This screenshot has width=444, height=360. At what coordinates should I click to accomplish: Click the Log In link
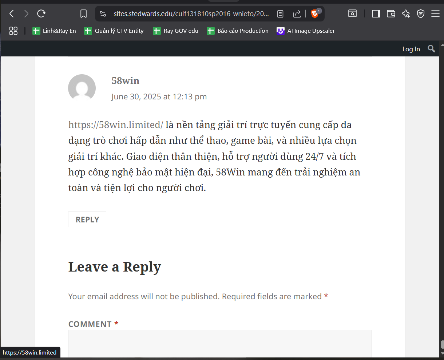tap(411, 49)
